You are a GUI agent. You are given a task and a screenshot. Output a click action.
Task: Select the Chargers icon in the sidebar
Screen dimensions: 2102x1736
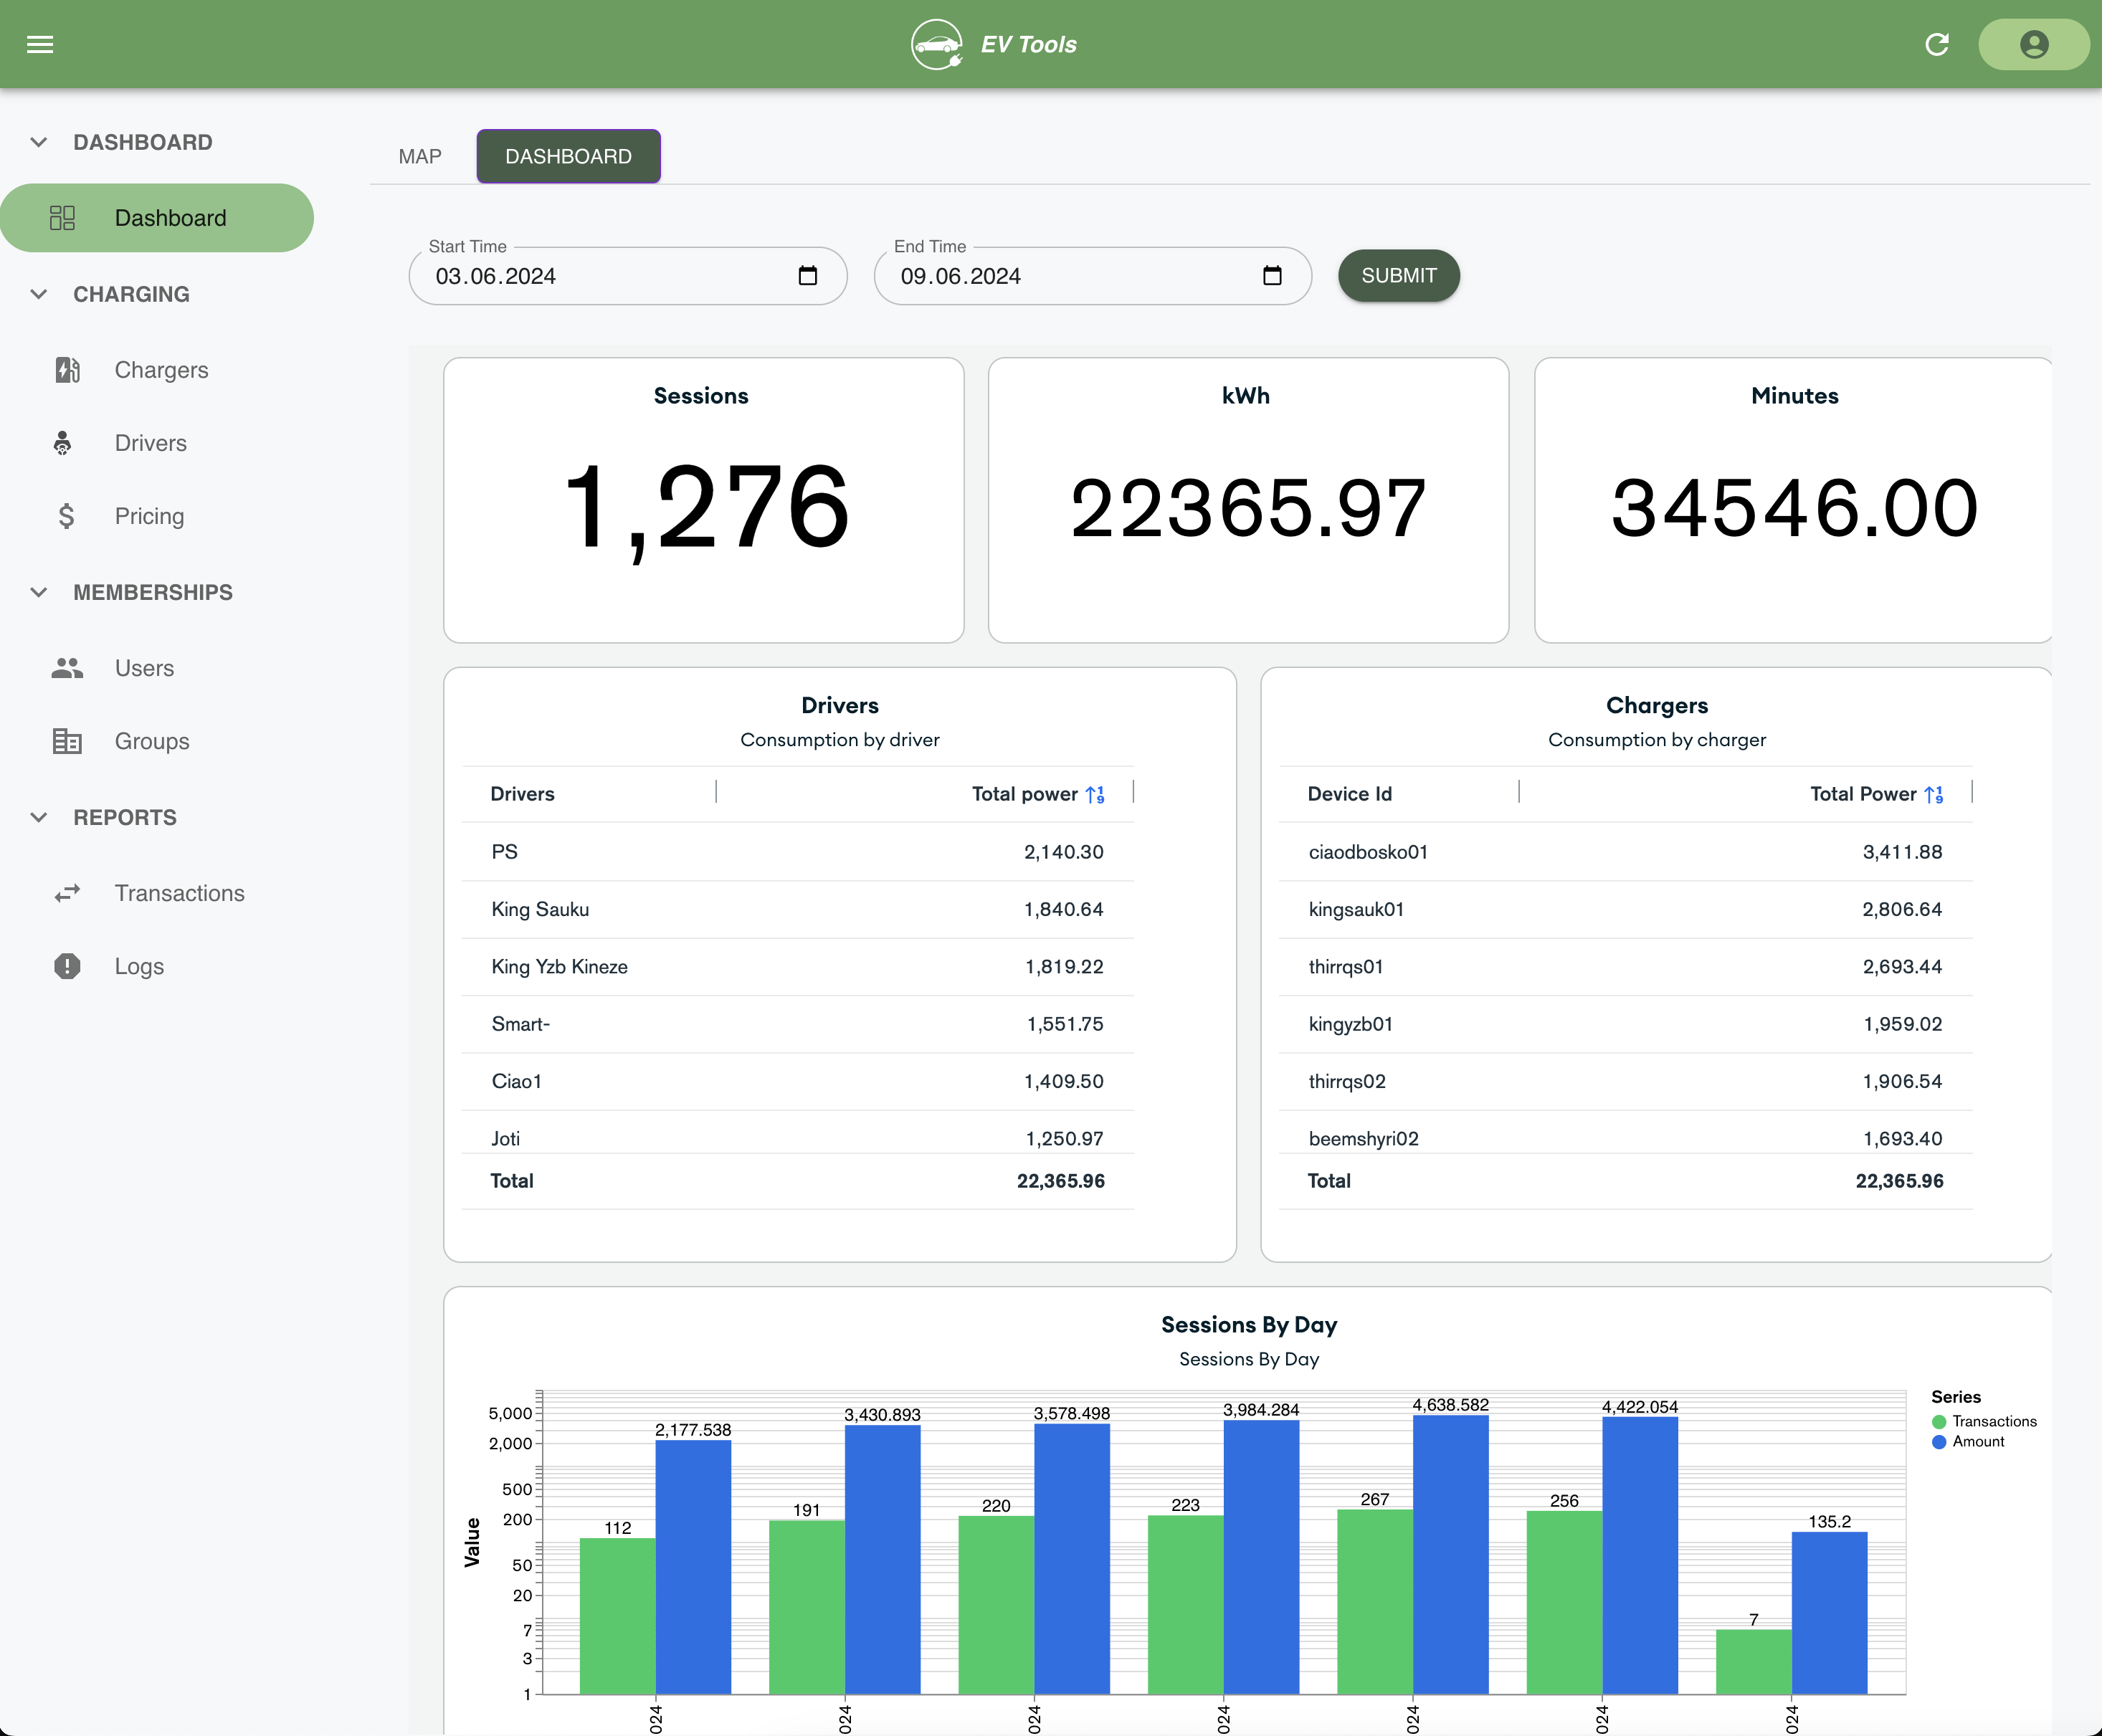pyautogui.click(x=66, y=370)
